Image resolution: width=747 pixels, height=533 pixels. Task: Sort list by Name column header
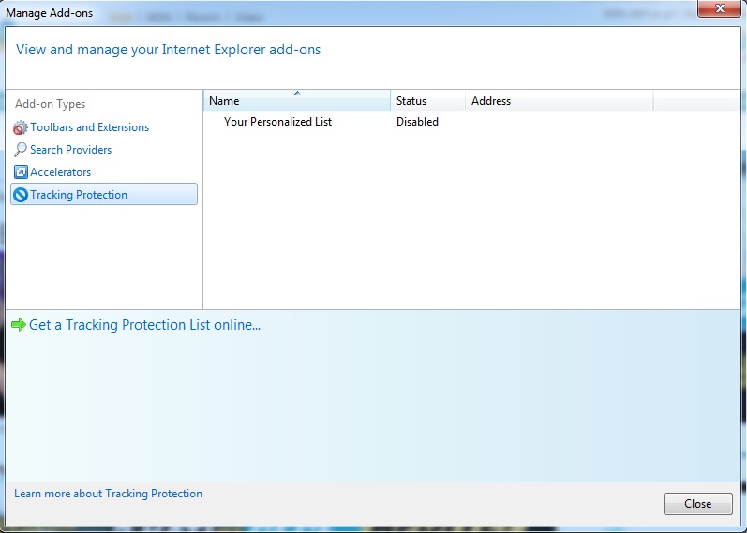click(297, 101)
